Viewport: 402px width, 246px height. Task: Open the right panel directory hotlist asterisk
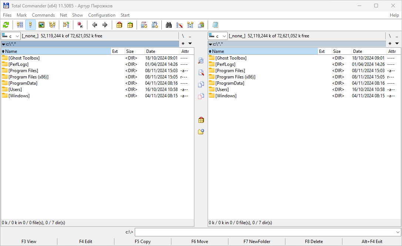(x=390, y=44)
